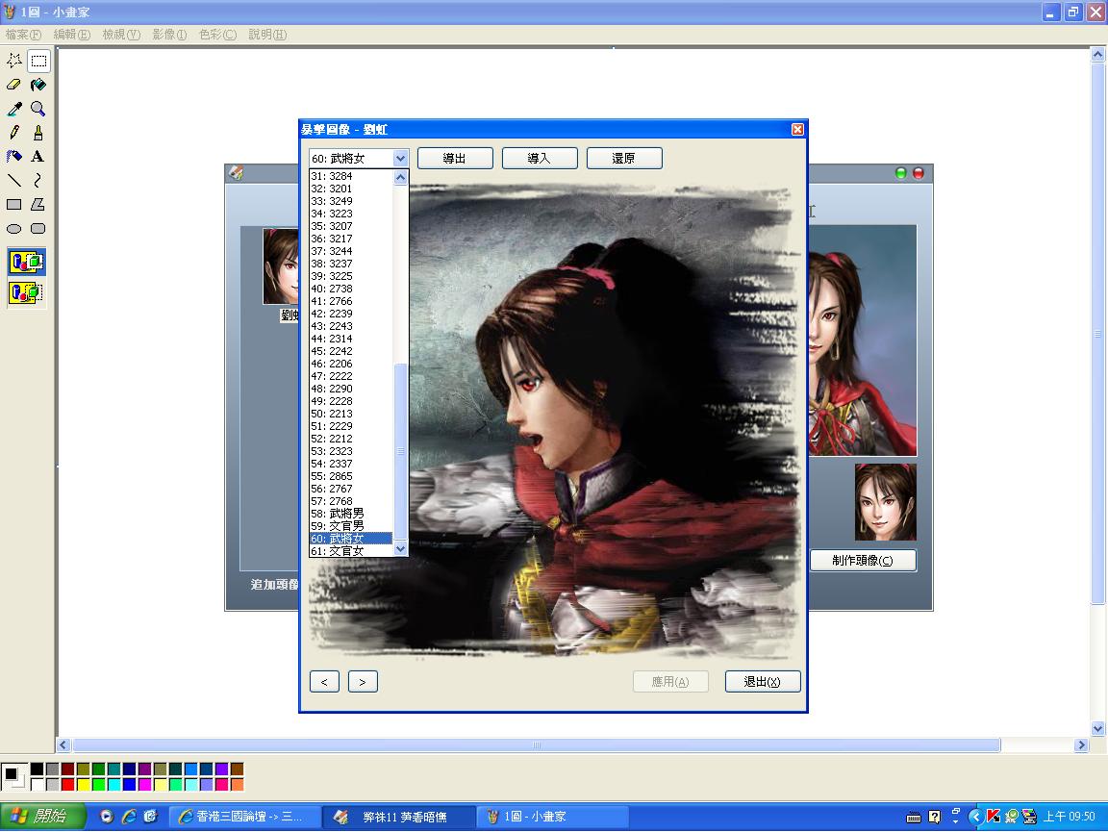1108x832 pixels.
Task: Switch to 弊袾11 taskbar window
Action: [x=398, y=817]
